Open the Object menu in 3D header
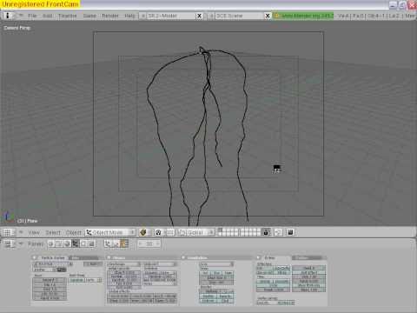417x313 pixels. [x=74, y=232]
